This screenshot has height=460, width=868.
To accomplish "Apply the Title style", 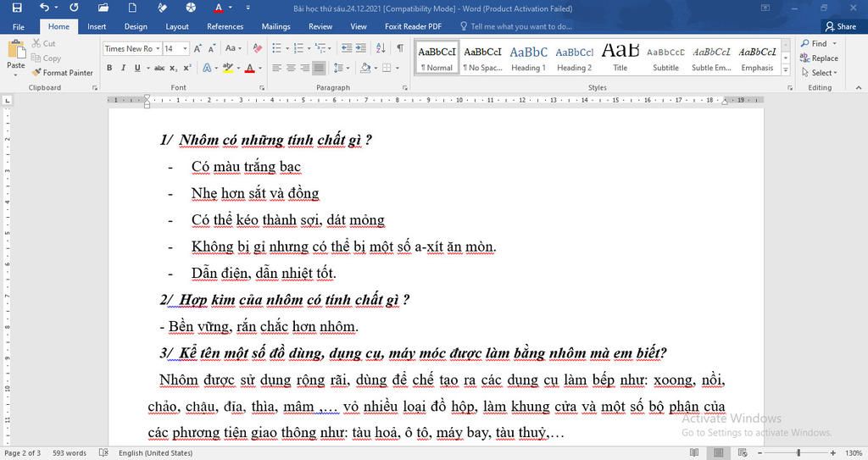I will [x=620, y=58].
